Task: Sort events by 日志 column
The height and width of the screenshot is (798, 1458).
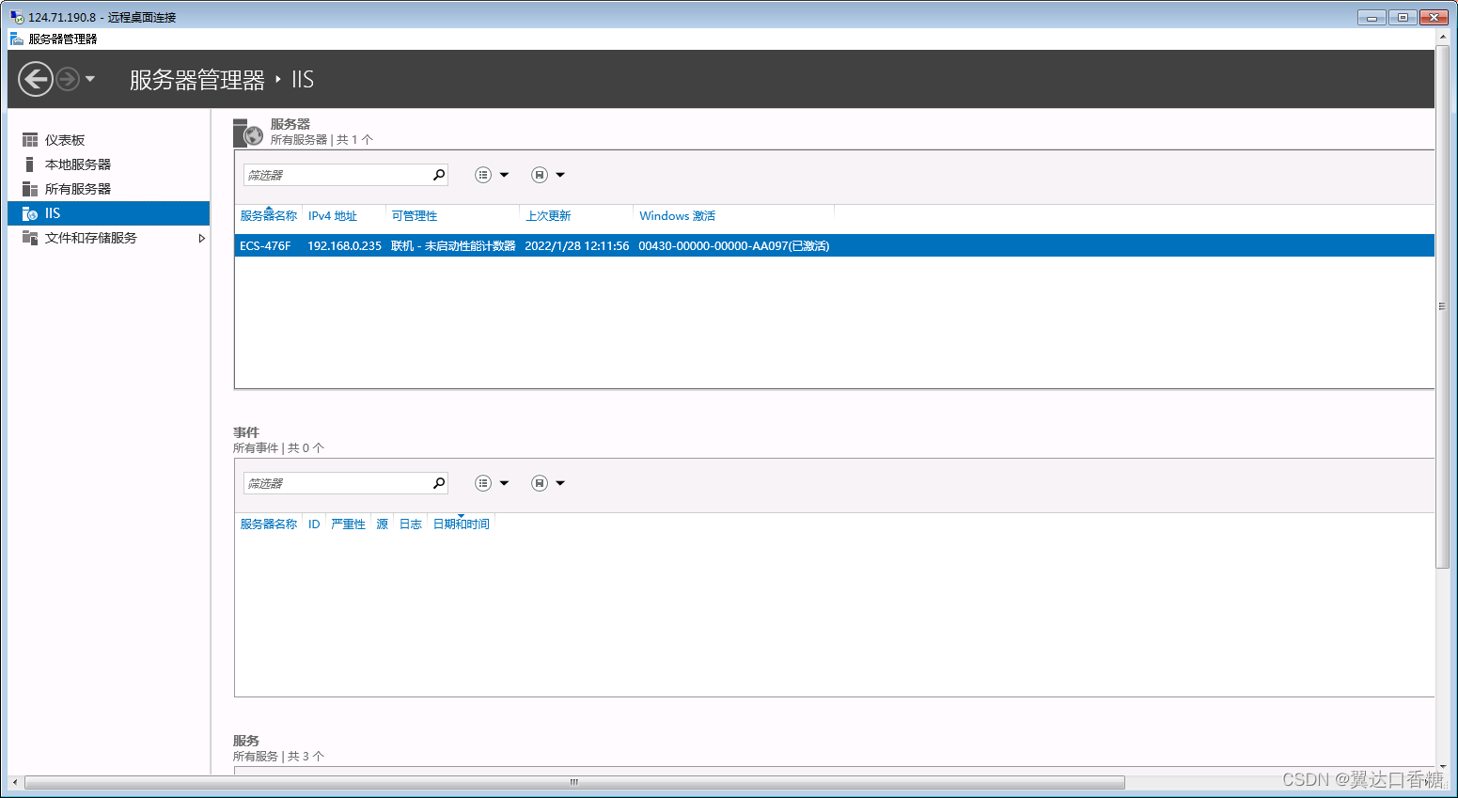Action: (411, 524)
